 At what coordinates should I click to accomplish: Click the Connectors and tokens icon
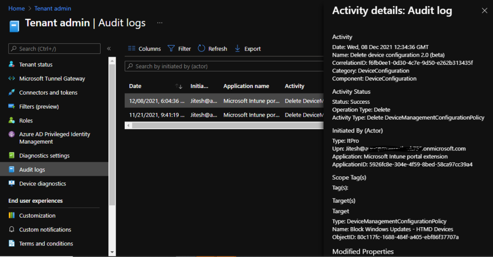coord(12,92)
